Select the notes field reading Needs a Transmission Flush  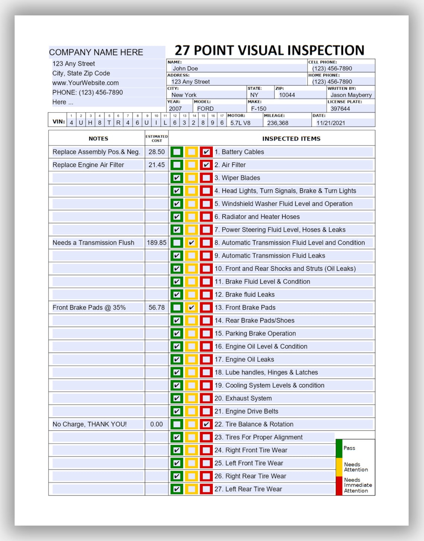tap(93, 243)
